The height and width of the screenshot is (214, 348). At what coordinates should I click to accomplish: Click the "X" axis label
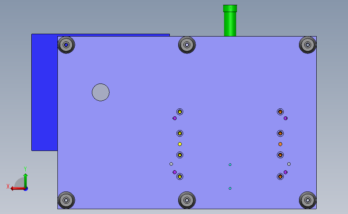tap(8, 186)
